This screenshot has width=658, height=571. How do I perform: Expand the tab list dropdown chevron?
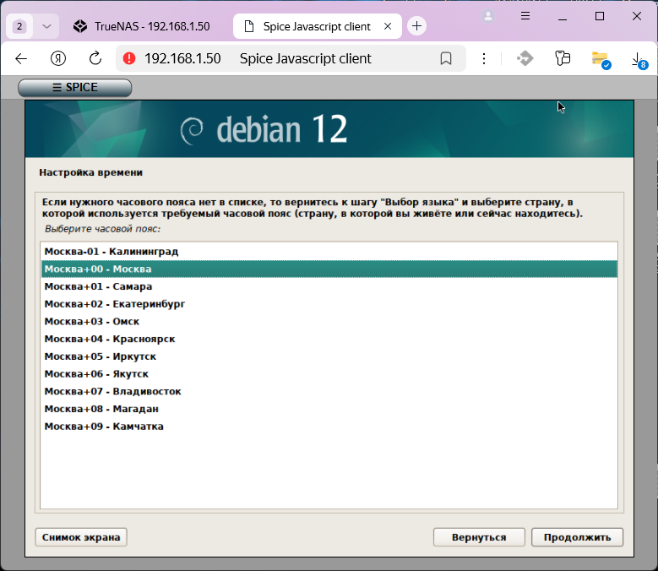[x=46, y=26]
